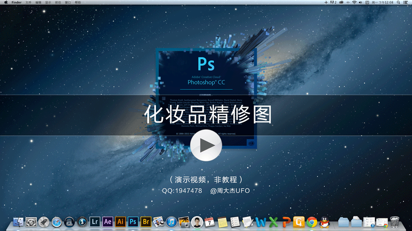This screenshot has width=412, height=231.
Task: Open Preview app icon in dock
Action: [159, 222]
